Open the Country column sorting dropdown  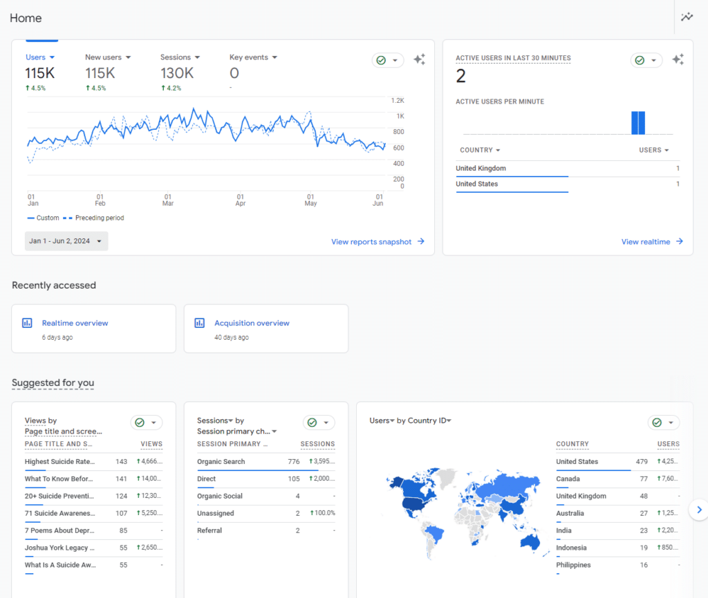(x=480, y=150)
